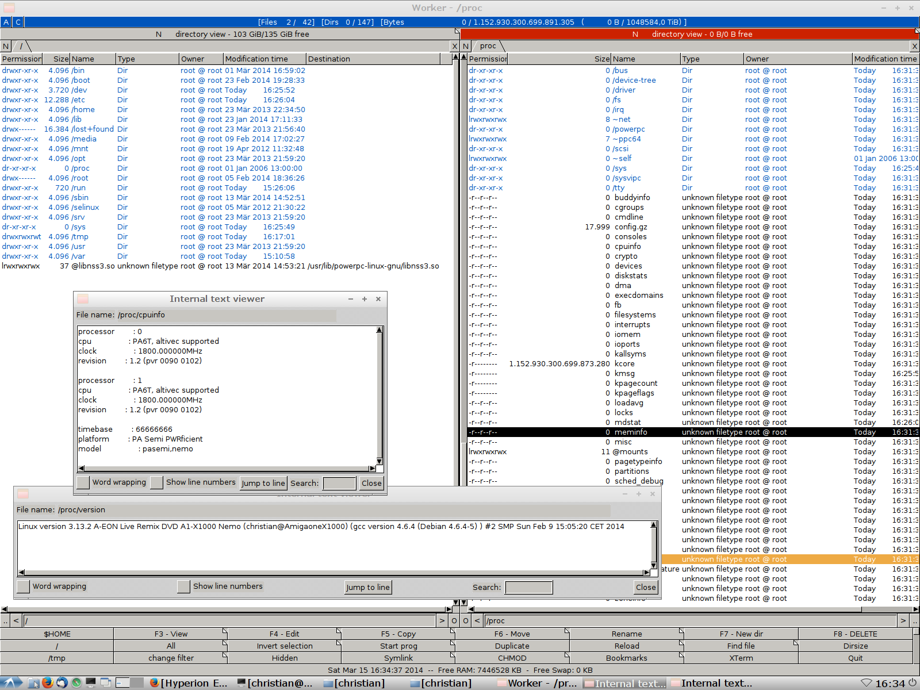Click the Search field in version viewer
The image size is (920, 690).
coord(528,587)
